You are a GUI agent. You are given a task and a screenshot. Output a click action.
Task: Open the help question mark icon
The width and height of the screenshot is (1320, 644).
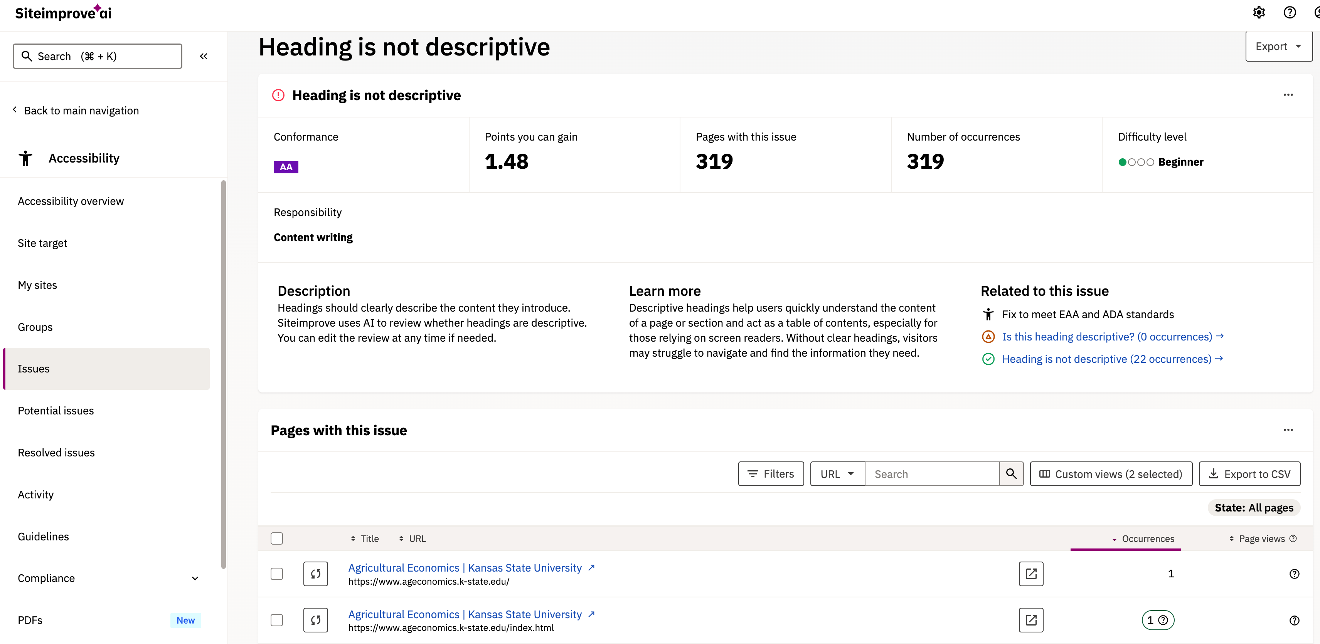(x=1290, y=12)
